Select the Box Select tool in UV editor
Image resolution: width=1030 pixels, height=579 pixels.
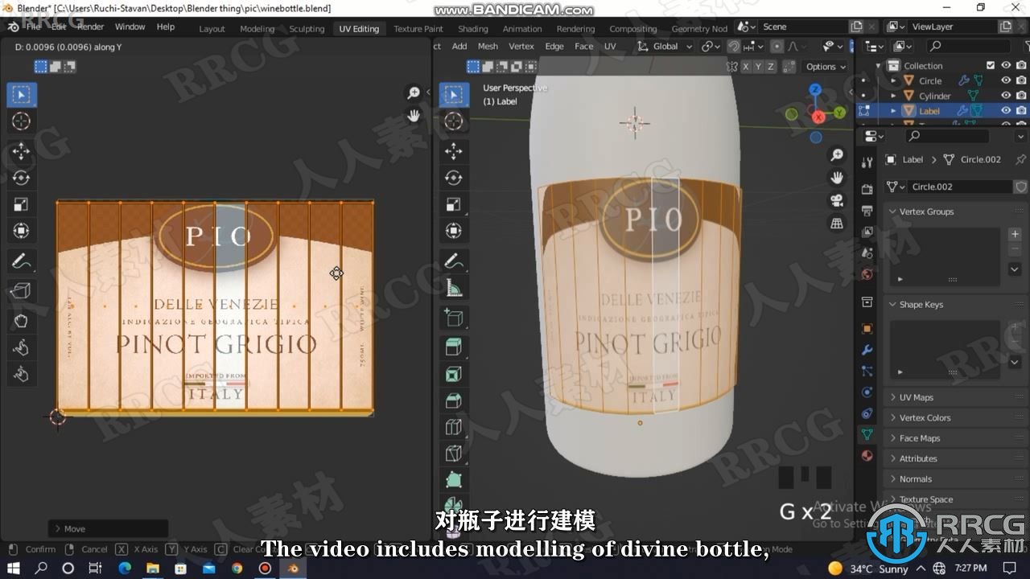[21, 95]
